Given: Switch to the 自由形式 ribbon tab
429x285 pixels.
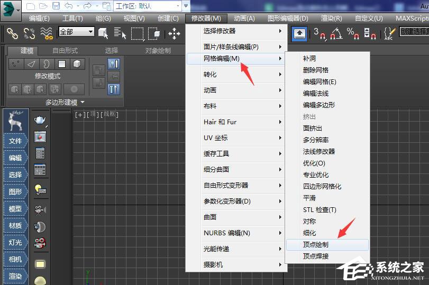Looking at the screenshot, I should click(65, 51).
